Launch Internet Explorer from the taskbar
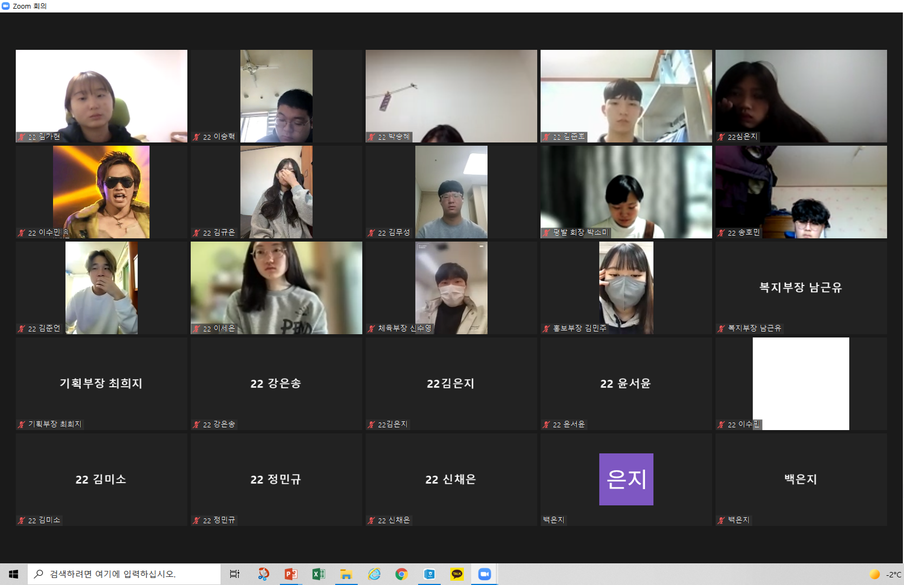This screenshot has width=904, height=585. pos(374,574)
